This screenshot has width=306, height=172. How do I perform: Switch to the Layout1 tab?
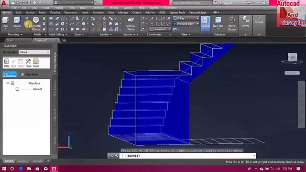point(22,161)
